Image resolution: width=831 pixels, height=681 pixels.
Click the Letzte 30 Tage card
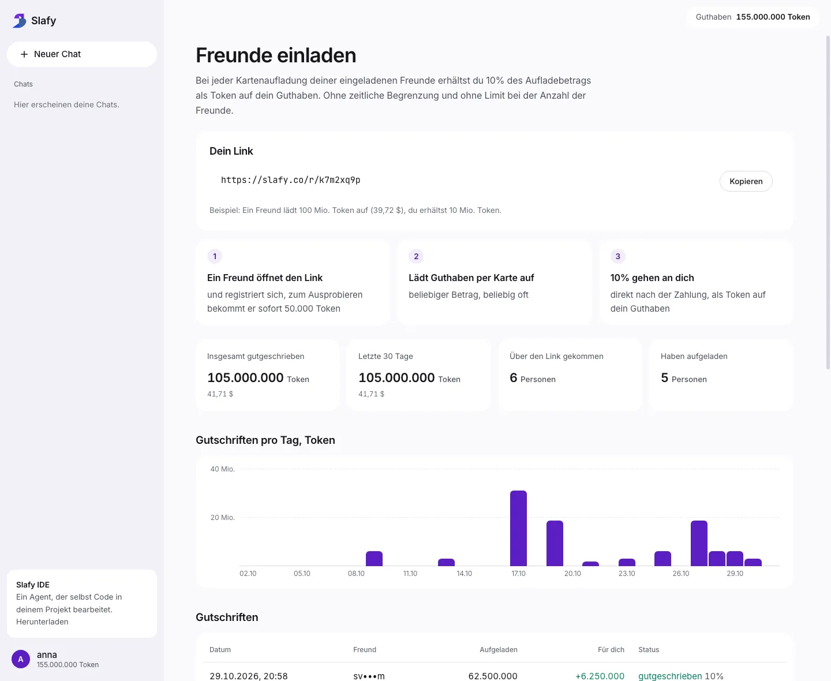click(x=419, y=375)
